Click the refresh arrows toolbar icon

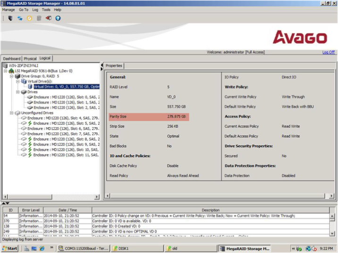tap(20, 18)
